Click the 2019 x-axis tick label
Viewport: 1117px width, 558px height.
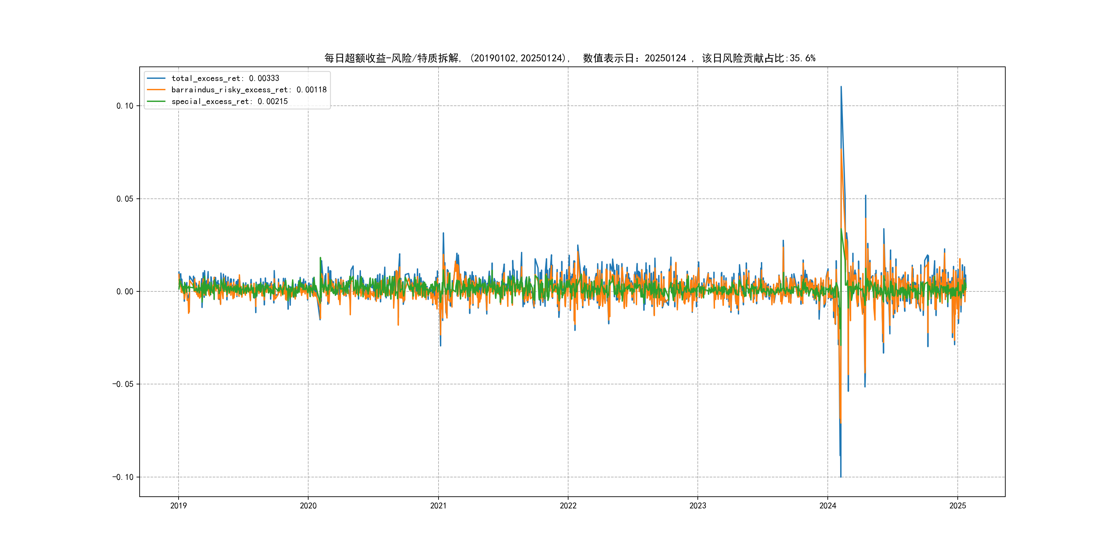pos(178,506)
